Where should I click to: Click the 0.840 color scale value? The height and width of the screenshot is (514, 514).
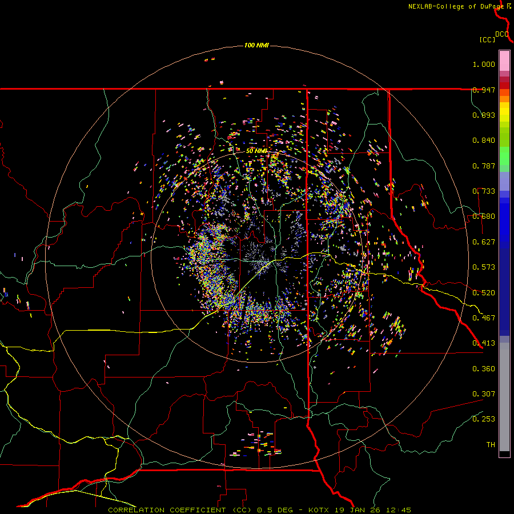(484, 140)
